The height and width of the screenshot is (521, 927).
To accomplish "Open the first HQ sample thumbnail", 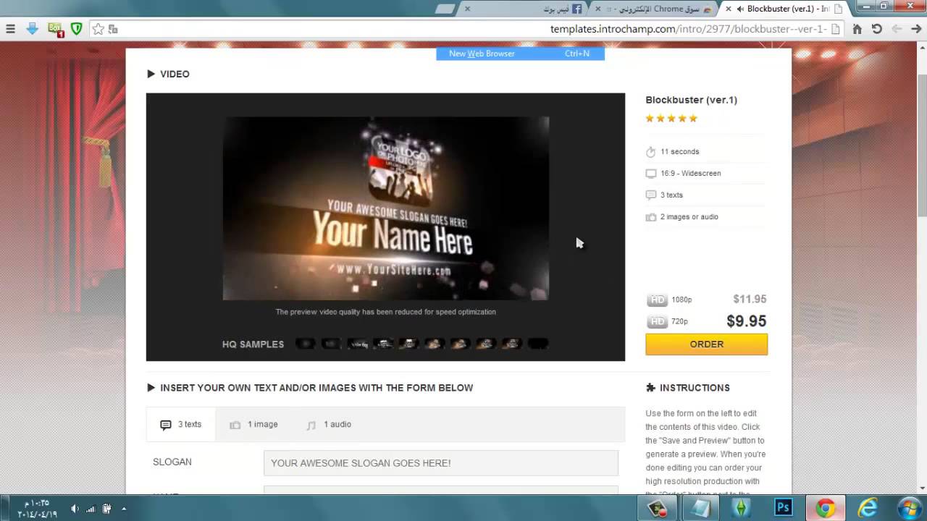I will coord(306,344).
